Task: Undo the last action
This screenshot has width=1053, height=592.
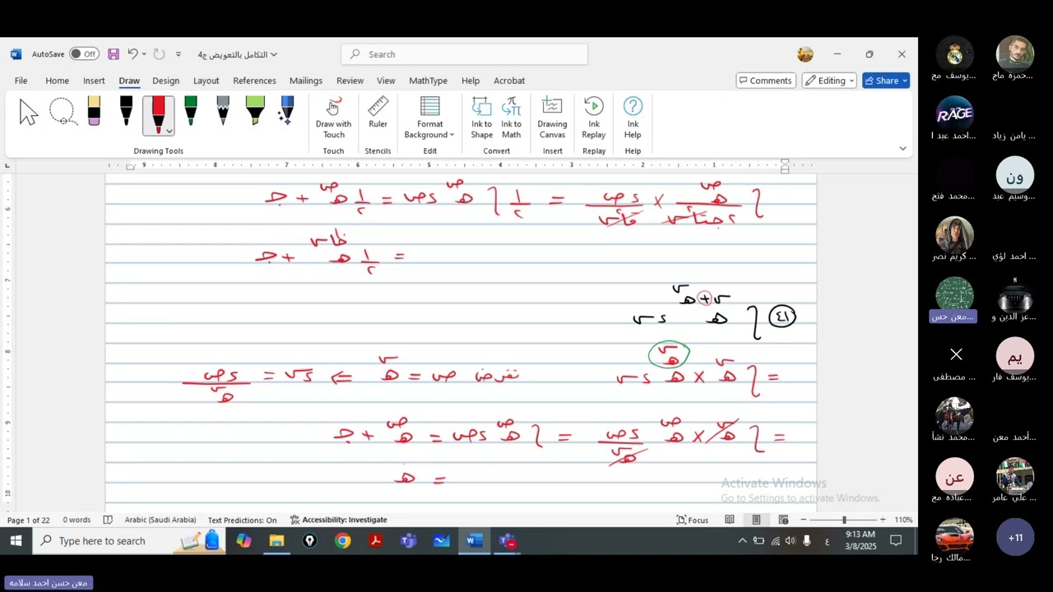Action: click(x=132, y=54)
